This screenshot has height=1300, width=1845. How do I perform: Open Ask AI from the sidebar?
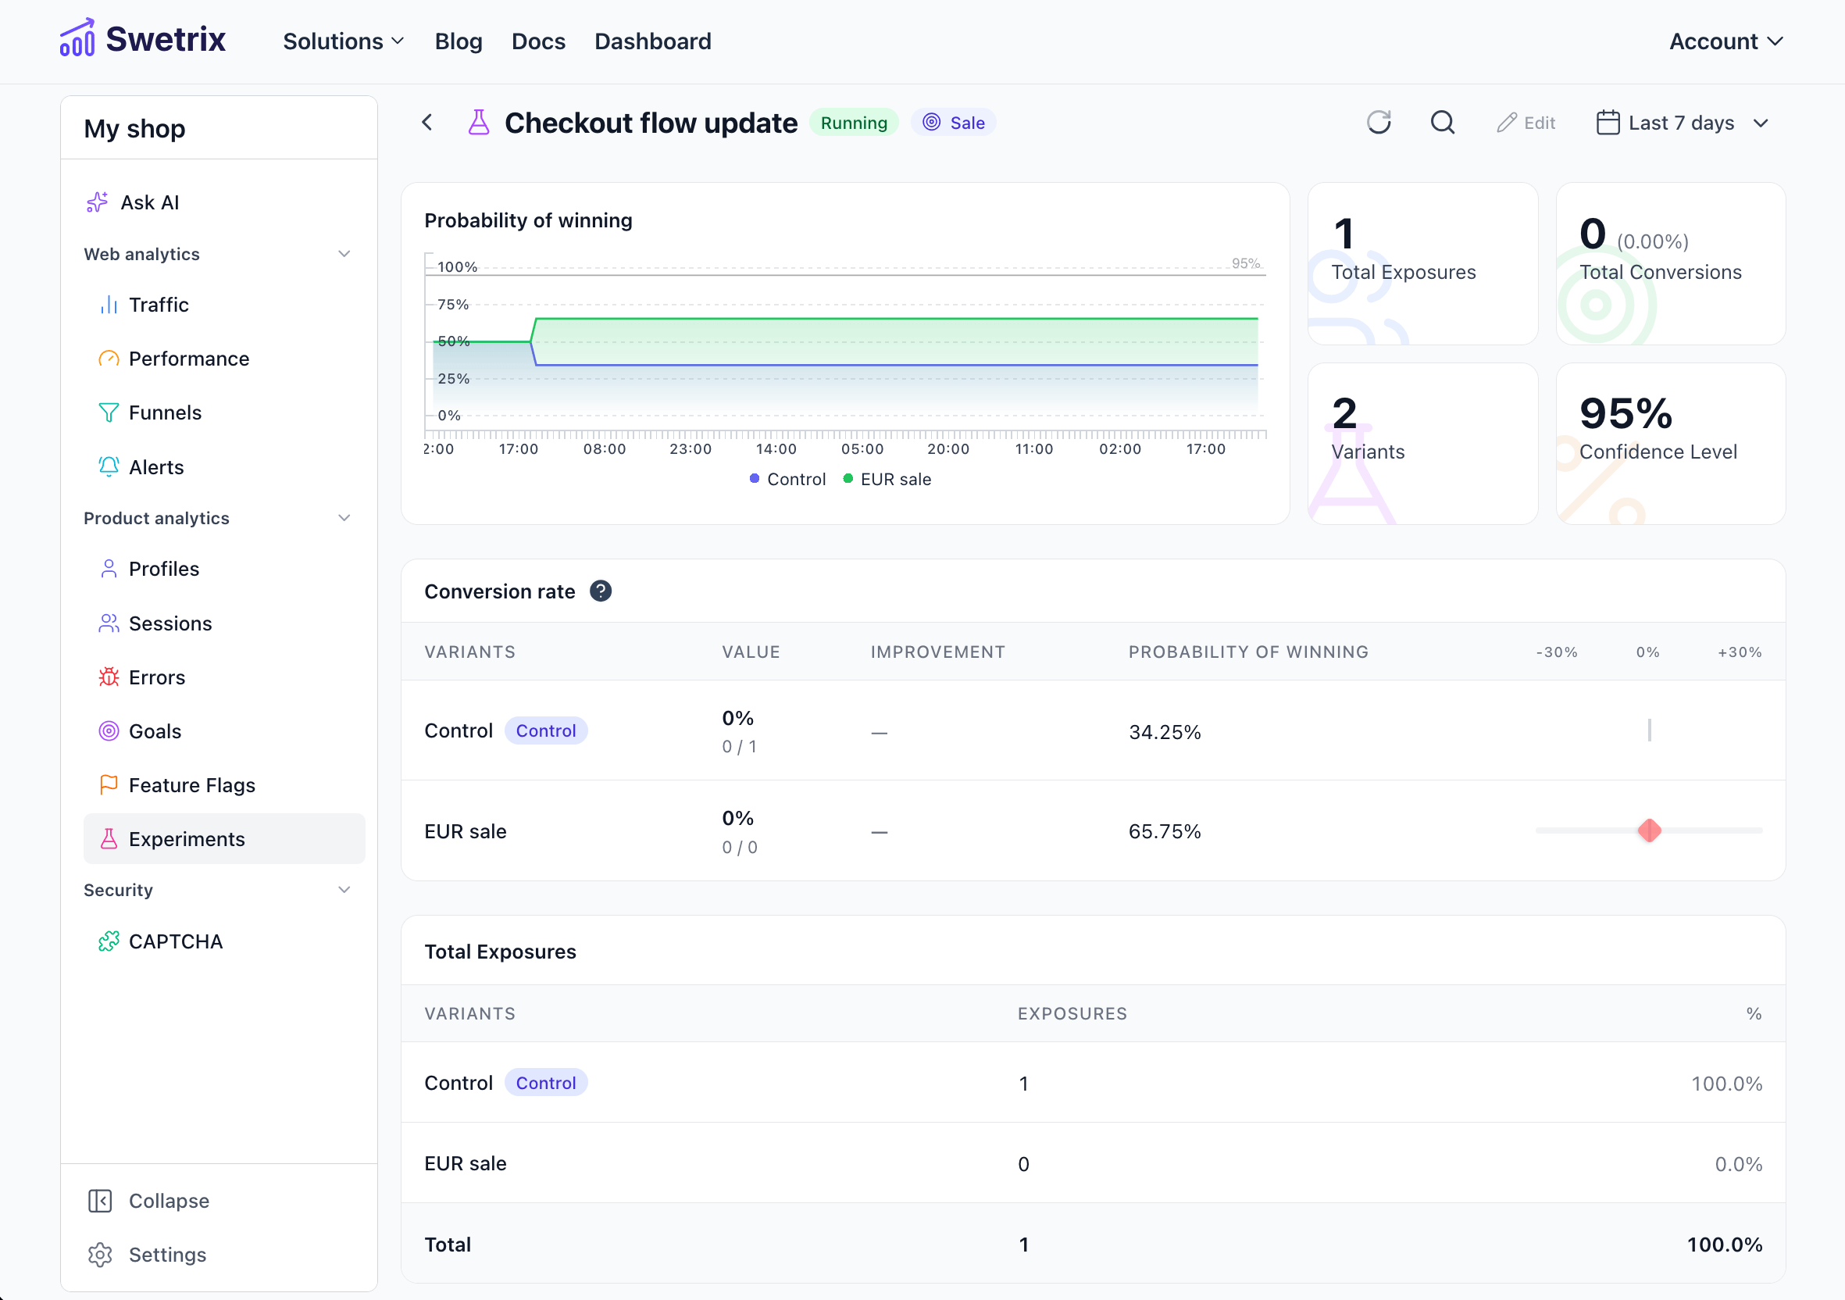149,202
